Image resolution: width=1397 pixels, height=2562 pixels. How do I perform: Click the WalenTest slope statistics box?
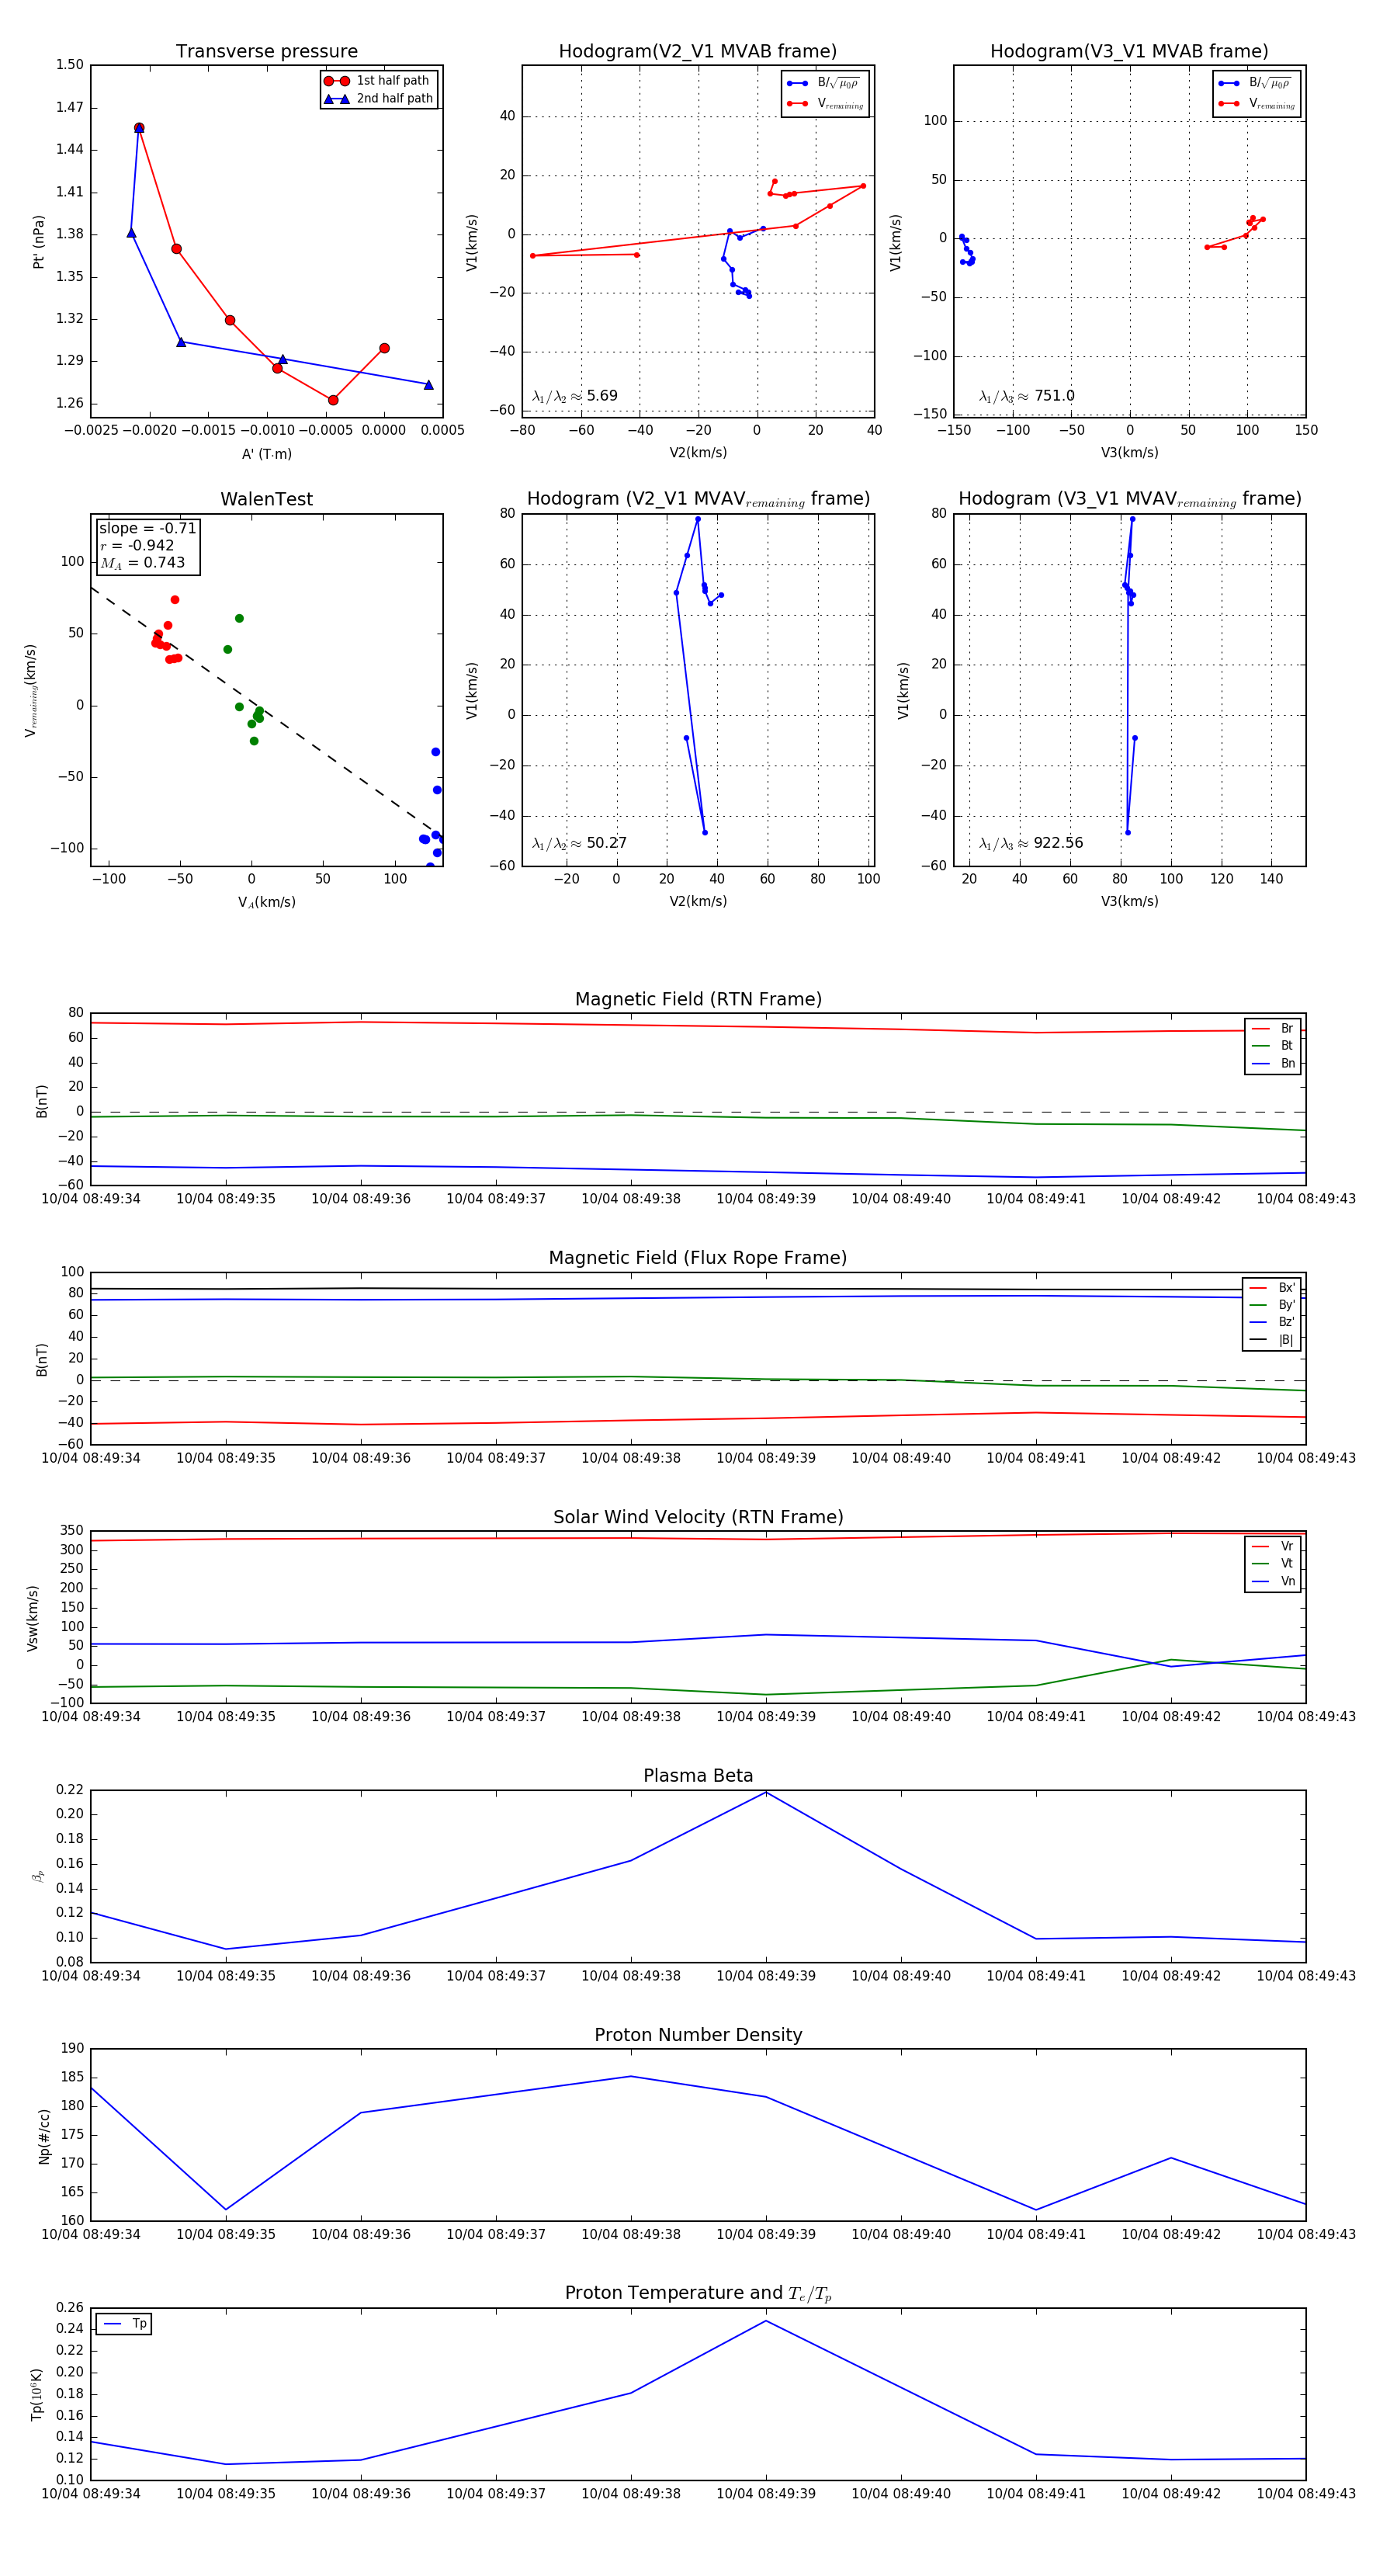pyautogui.click(x=147, y=545)
